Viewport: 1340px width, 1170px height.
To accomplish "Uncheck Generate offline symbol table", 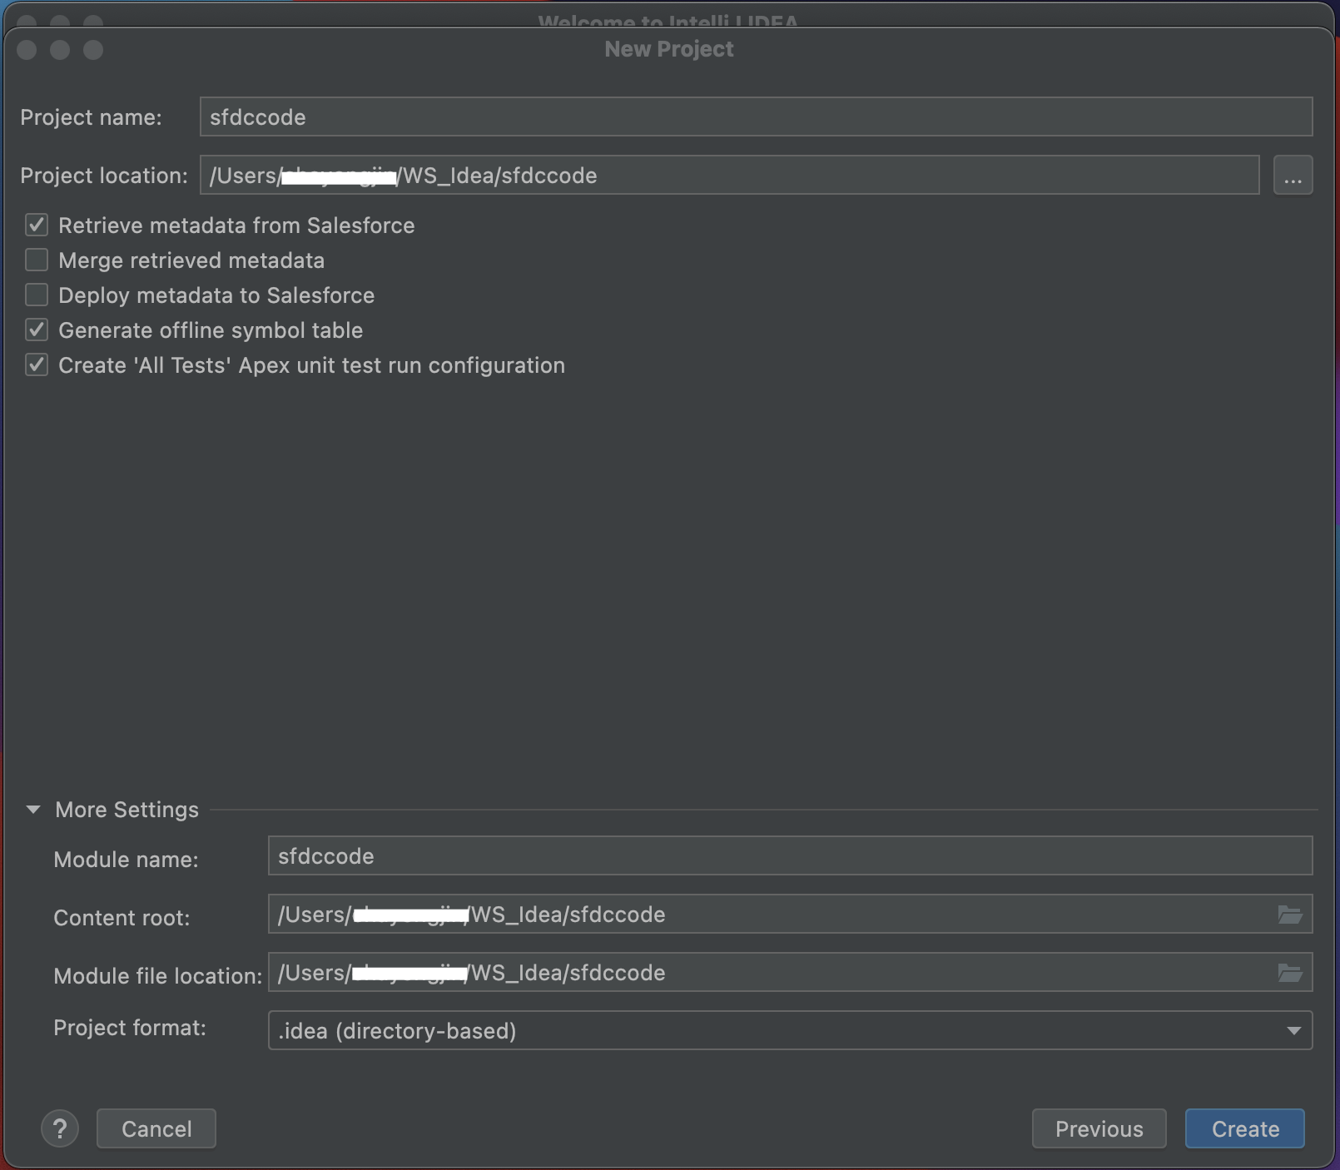I will [37, 330].
